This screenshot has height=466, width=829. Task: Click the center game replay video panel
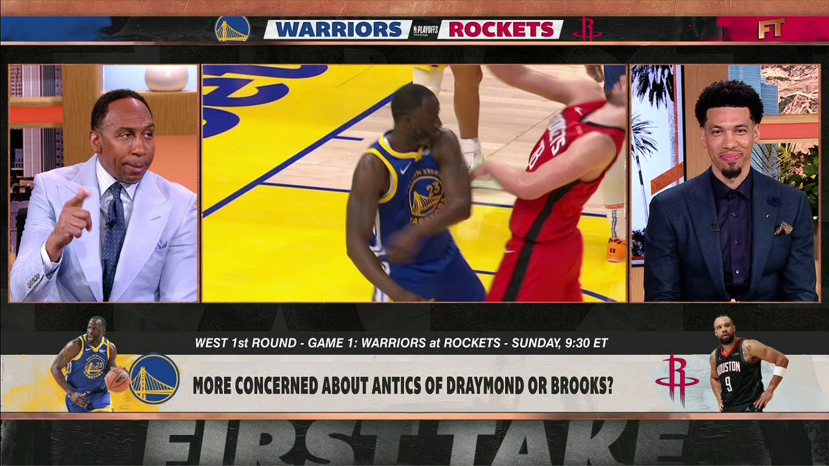[x=414, y=183]
